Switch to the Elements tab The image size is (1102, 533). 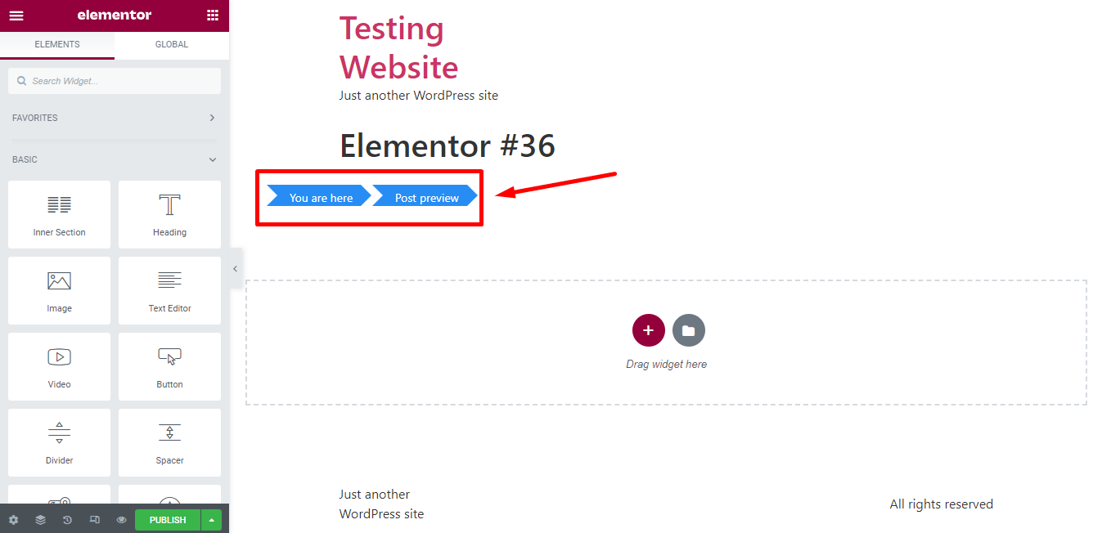[x=57, y=44]
